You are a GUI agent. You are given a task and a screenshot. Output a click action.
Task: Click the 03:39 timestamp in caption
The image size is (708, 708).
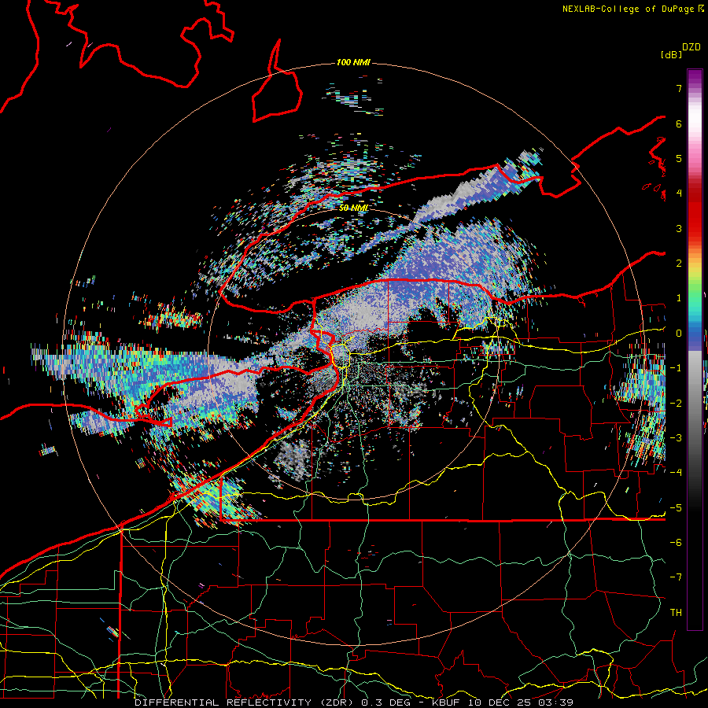coord(558,702)
